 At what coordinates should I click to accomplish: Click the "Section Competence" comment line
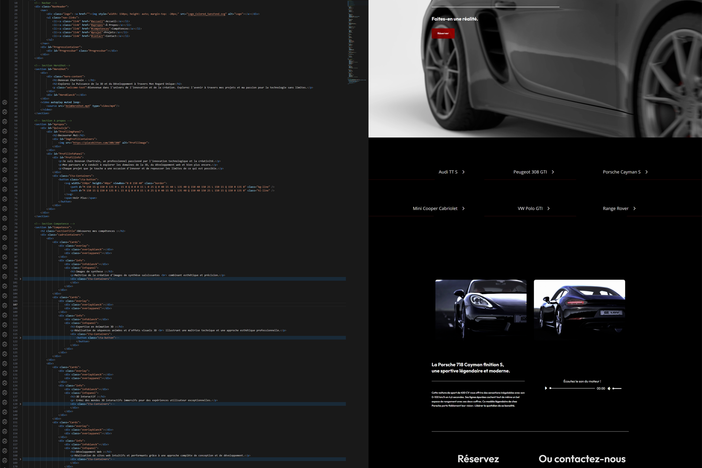54,224
